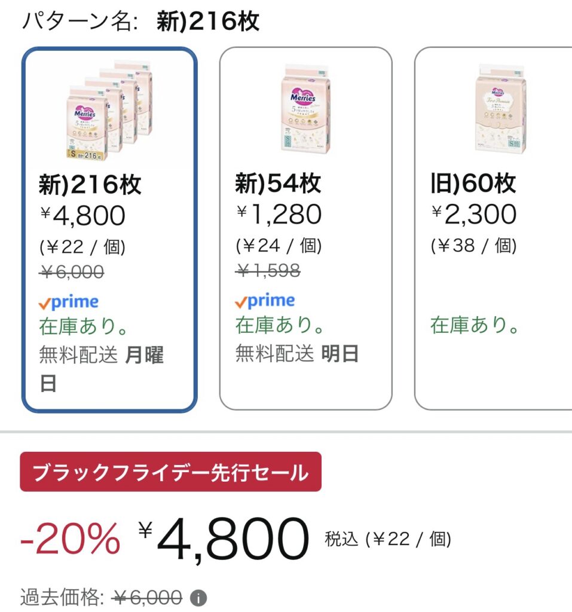Click the ¥1,280 price in 54枚 card
Screen dimensions: 572x612
(x=279, y=215)
